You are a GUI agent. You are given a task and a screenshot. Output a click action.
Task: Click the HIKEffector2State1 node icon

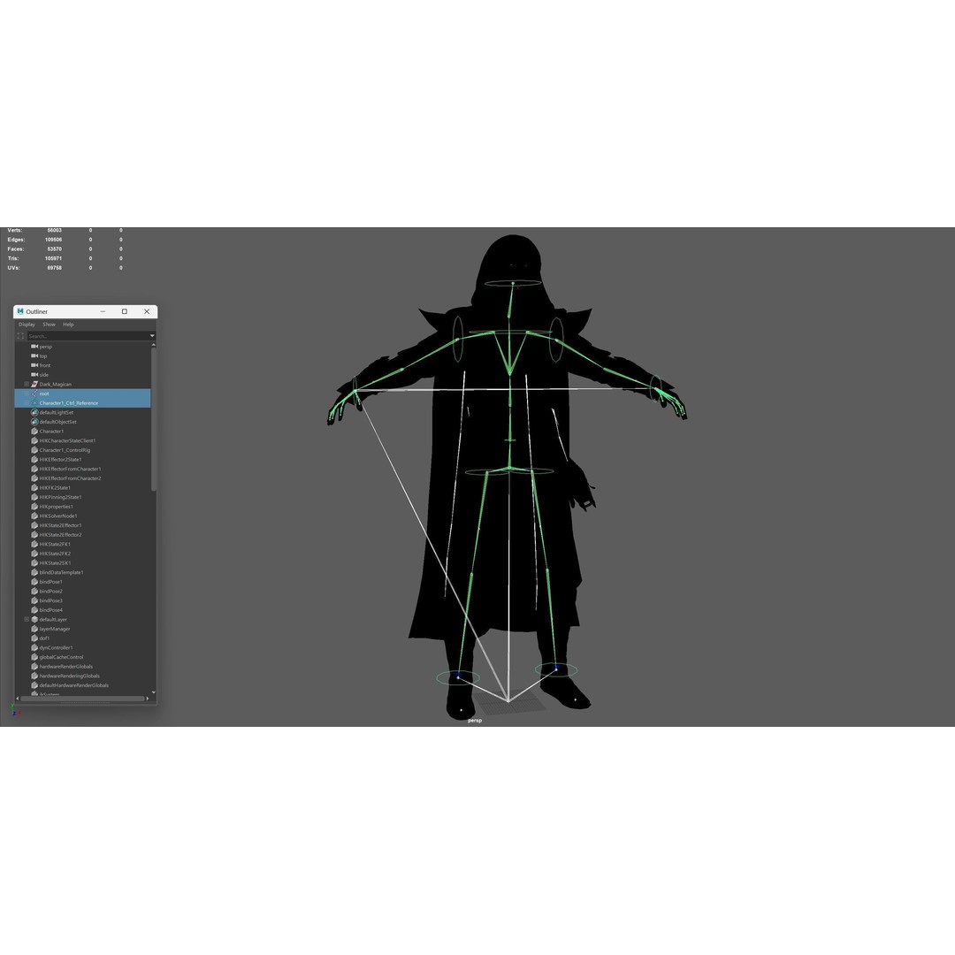click(34, 459)
